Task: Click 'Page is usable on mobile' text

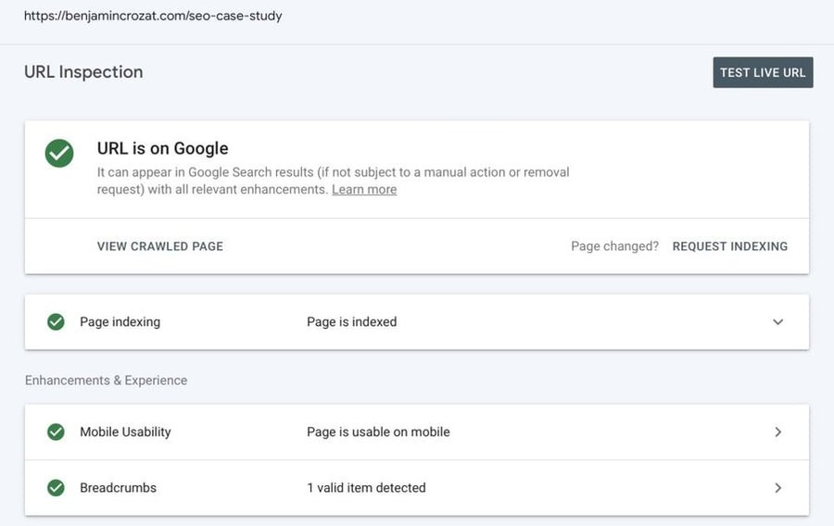Action: pos(378,432)
